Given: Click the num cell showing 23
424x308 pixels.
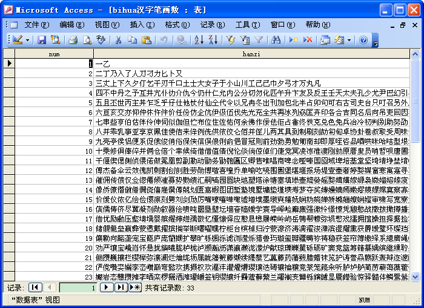Looking at the screenshot, I should click(x=54, y=277).
